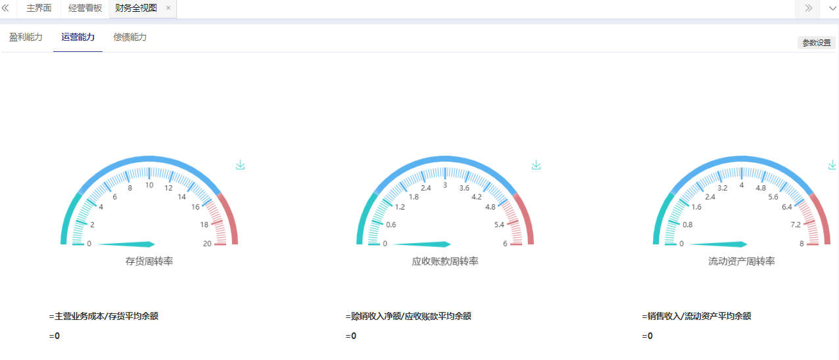The width and height of the screenshot is (839, 360).
Task: Click the 20 max label on 存货 gauge
Action: 208,244
